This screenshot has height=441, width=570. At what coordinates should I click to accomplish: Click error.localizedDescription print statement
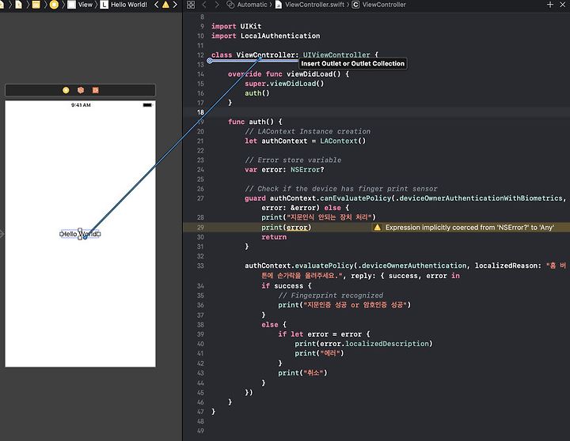click(x=363, y=344)
